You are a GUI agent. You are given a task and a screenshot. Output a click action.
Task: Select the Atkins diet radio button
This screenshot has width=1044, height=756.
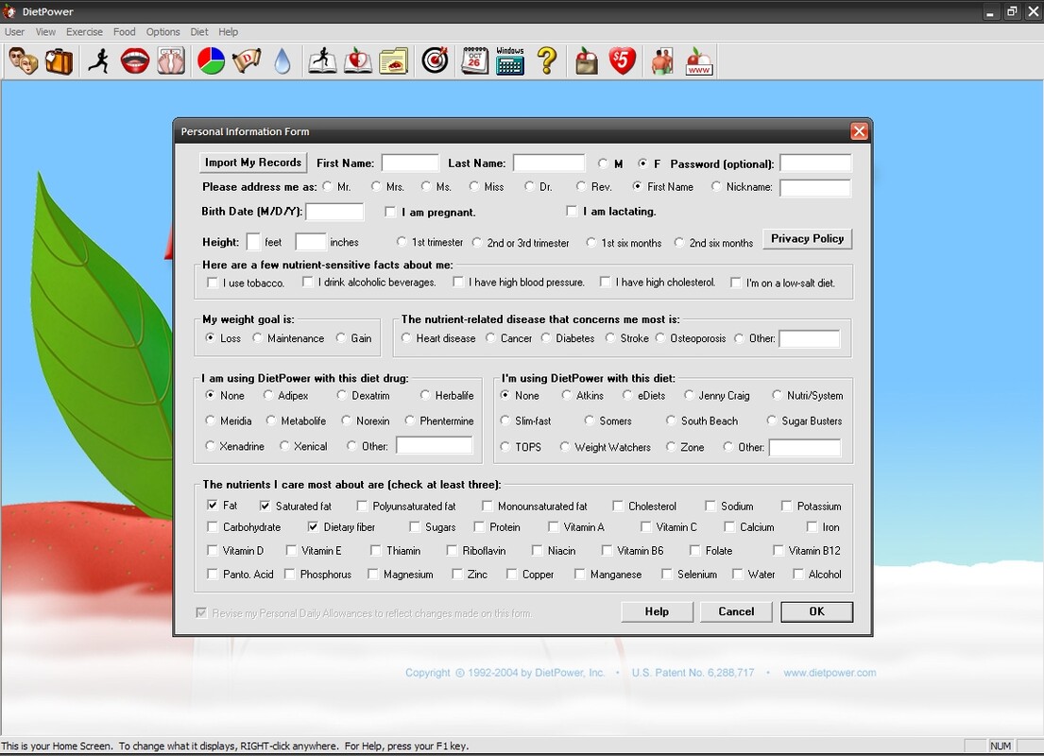(x=567, y=395)
